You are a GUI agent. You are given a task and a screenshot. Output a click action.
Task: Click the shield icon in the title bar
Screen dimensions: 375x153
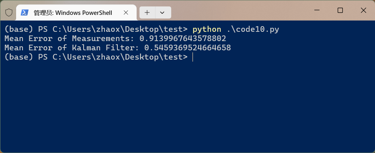(x=8, y=12)
